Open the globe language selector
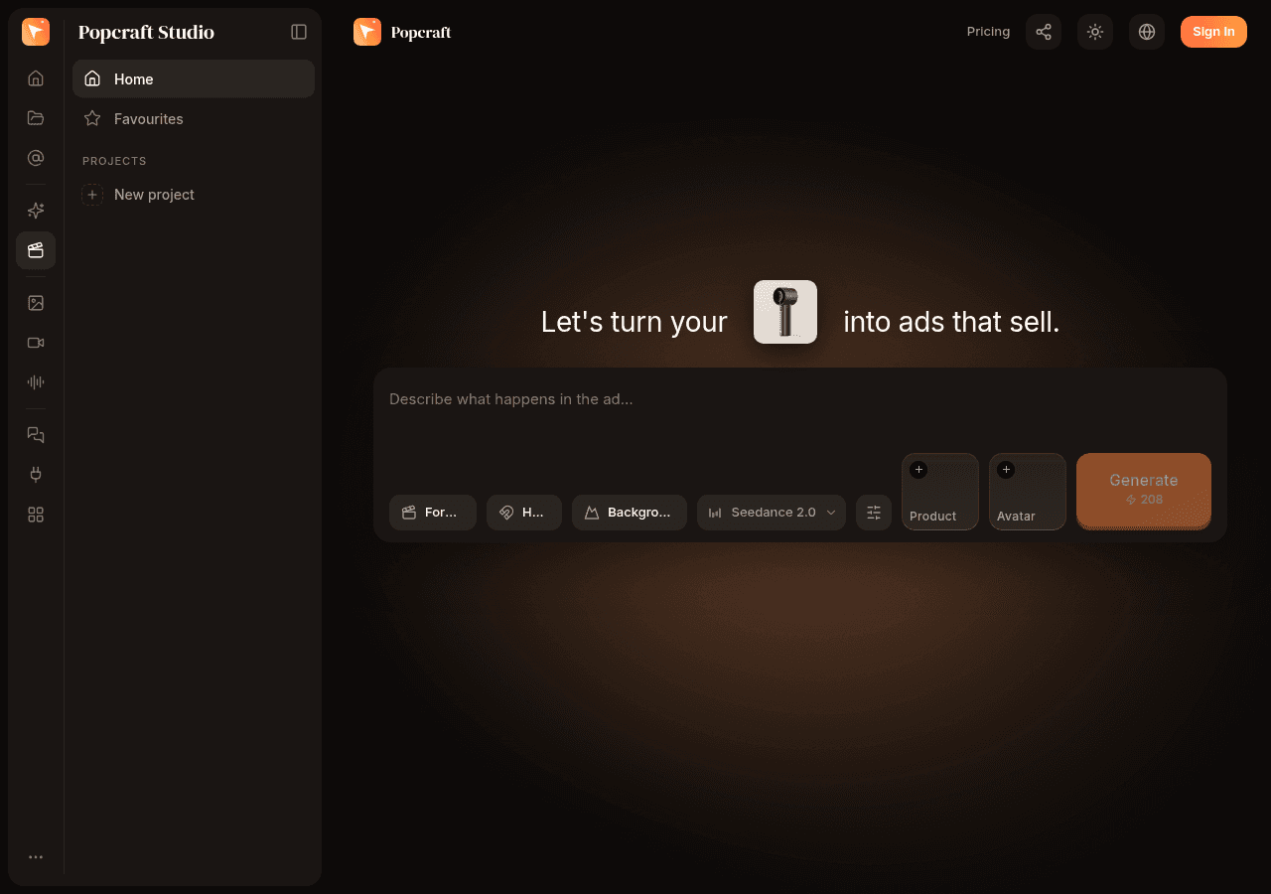The image size is (1271, 894). click(x=1147, y=32)
